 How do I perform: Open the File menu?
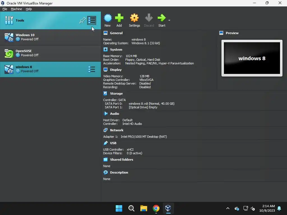pyautogui.click(x=5, y=9)
